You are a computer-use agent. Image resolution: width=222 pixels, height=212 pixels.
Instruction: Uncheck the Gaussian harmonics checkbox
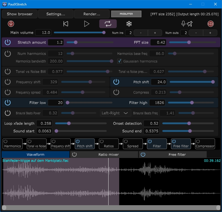(x=119, y=61)
